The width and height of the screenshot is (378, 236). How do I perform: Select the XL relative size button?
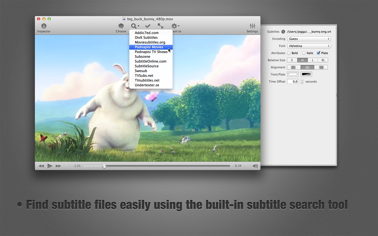point(323,60)
